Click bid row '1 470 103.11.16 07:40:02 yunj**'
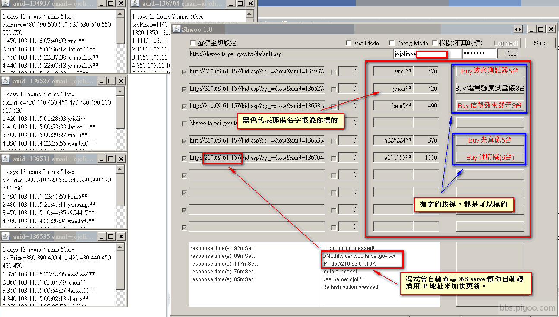The width and height of the screenshot is (559, 317). (44, 41)
